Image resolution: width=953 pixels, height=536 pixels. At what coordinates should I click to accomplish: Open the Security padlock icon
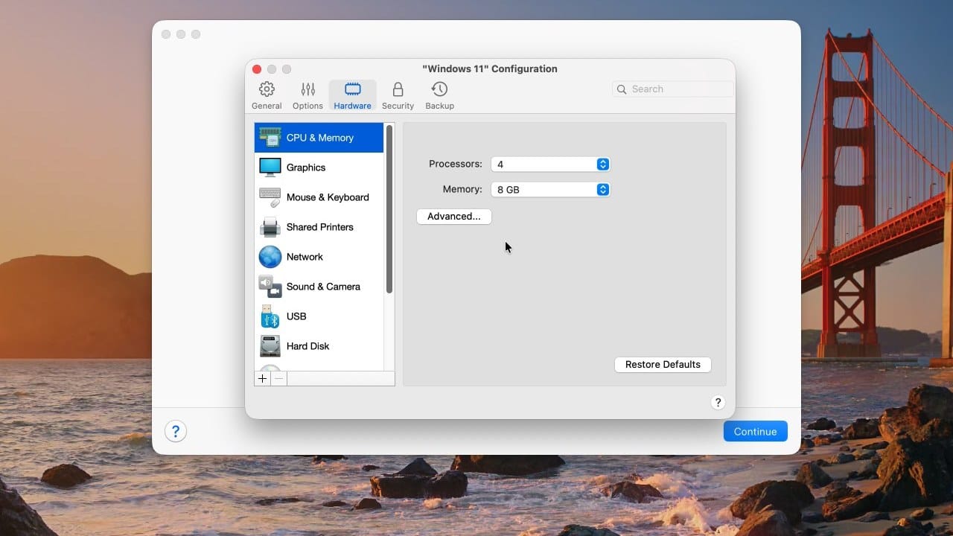[x=398, y=89]
